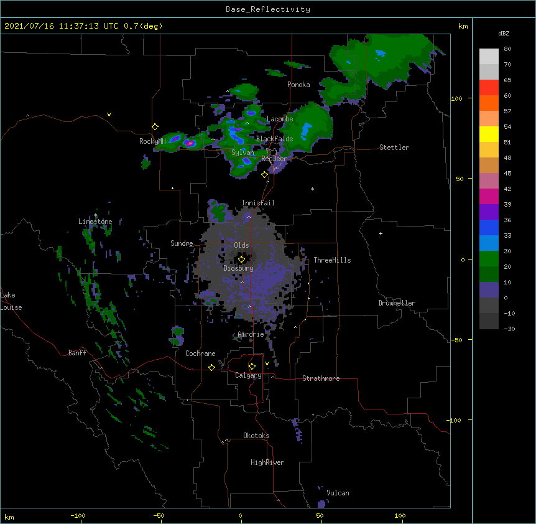Click the 2021/07/16 11:37:13 UTC timestamp
Viewport: 536px width, 524px height.
(62, 26)
